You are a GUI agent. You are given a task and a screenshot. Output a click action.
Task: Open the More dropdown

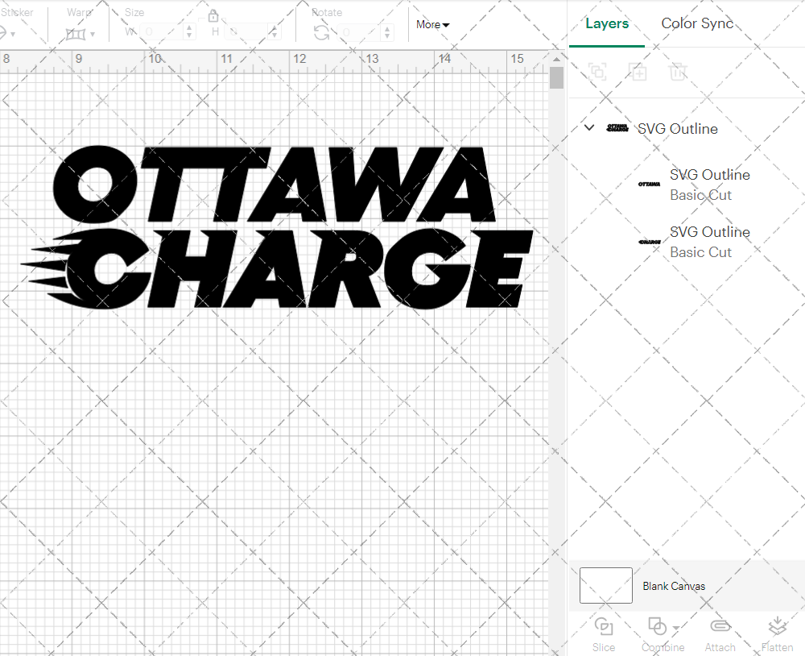coord(431,25)
